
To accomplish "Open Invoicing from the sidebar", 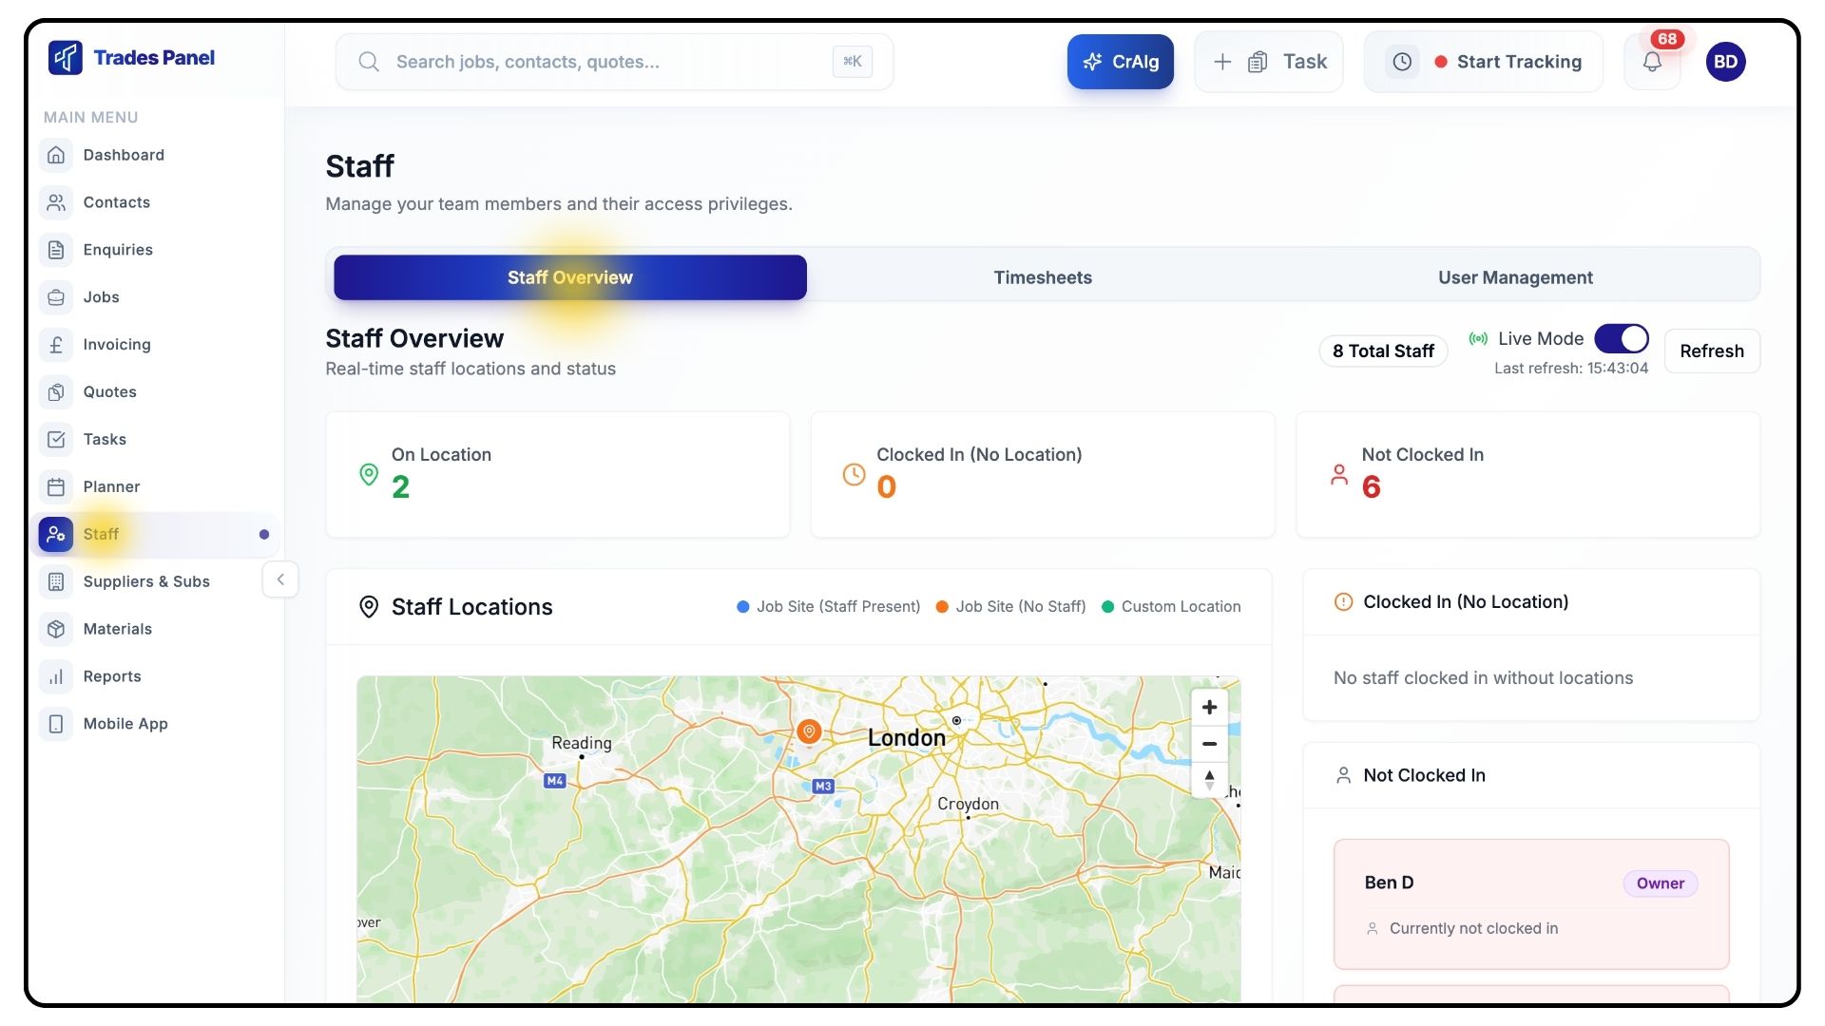I will tap(116, 345).
